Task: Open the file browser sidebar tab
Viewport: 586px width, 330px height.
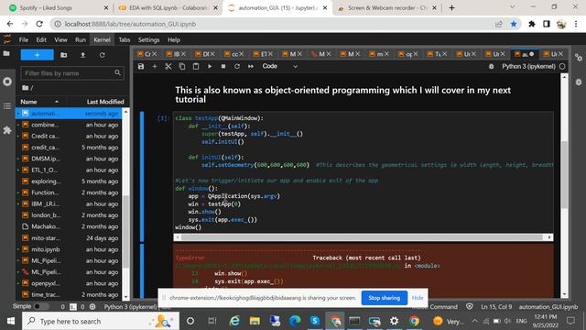Action: click(6, 53)
